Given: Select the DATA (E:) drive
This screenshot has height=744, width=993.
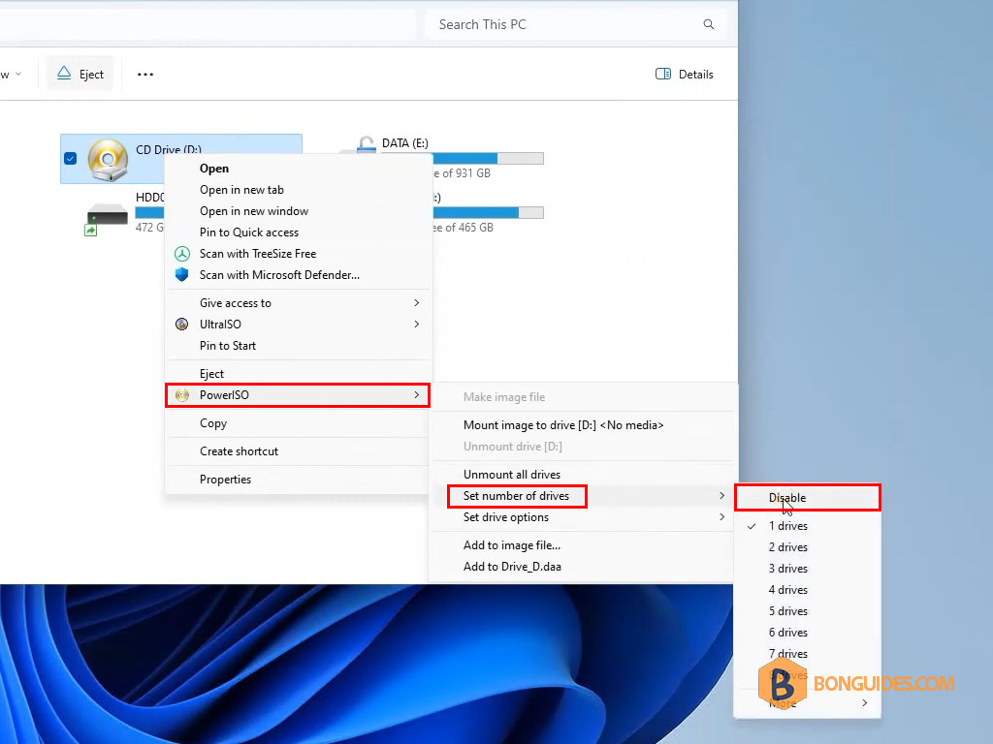Looking at the screenshot, I should tap(405, 143).
